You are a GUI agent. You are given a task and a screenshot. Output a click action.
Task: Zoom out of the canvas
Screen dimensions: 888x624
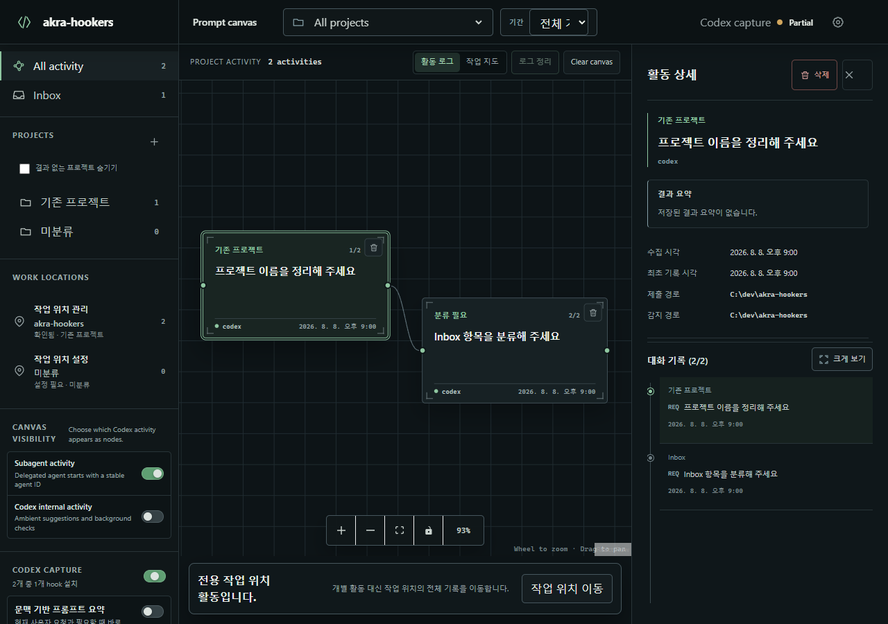coord(370,530)
